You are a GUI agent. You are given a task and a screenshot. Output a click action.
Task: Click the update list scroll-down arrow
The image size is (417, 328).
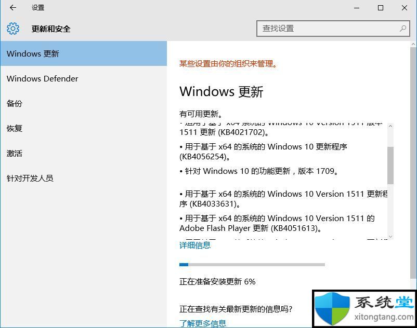click(x=390, y=236)
